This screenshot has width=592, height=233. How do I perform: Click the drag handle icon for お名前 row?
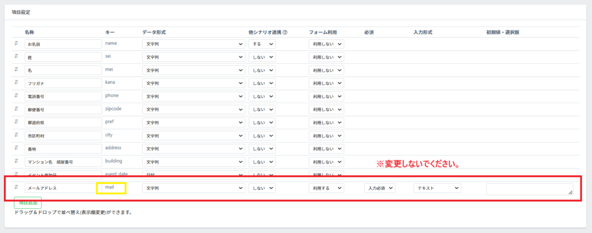coord(16,43)
